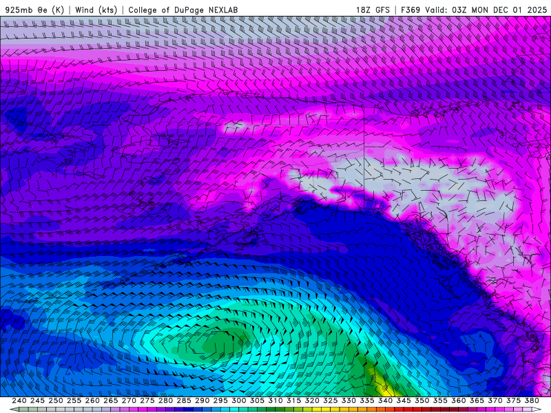
Task: Click the 380 value on the color scale
Action: [x=532, y=401]
